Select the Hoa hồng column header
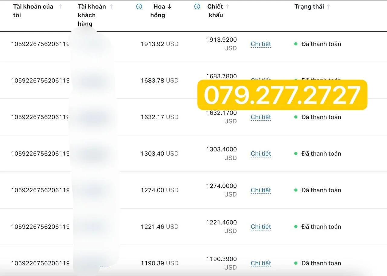Viewport: 387px width, 276px height. pyautogui.click(x=158, y=11)
